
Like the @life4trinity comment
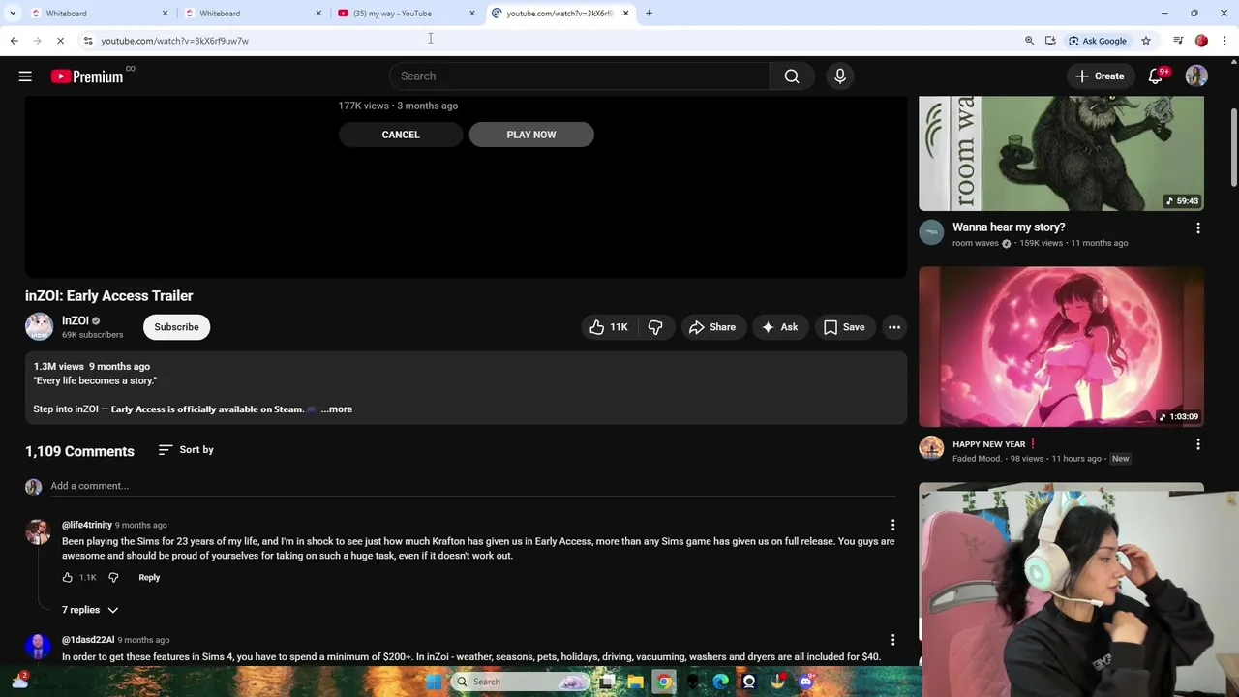(68, 578)
